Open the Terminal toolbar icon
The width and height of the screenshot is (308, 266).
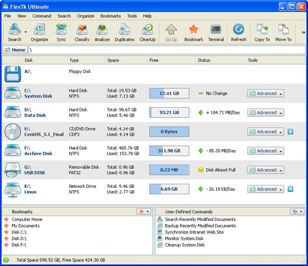click(216, 33)
